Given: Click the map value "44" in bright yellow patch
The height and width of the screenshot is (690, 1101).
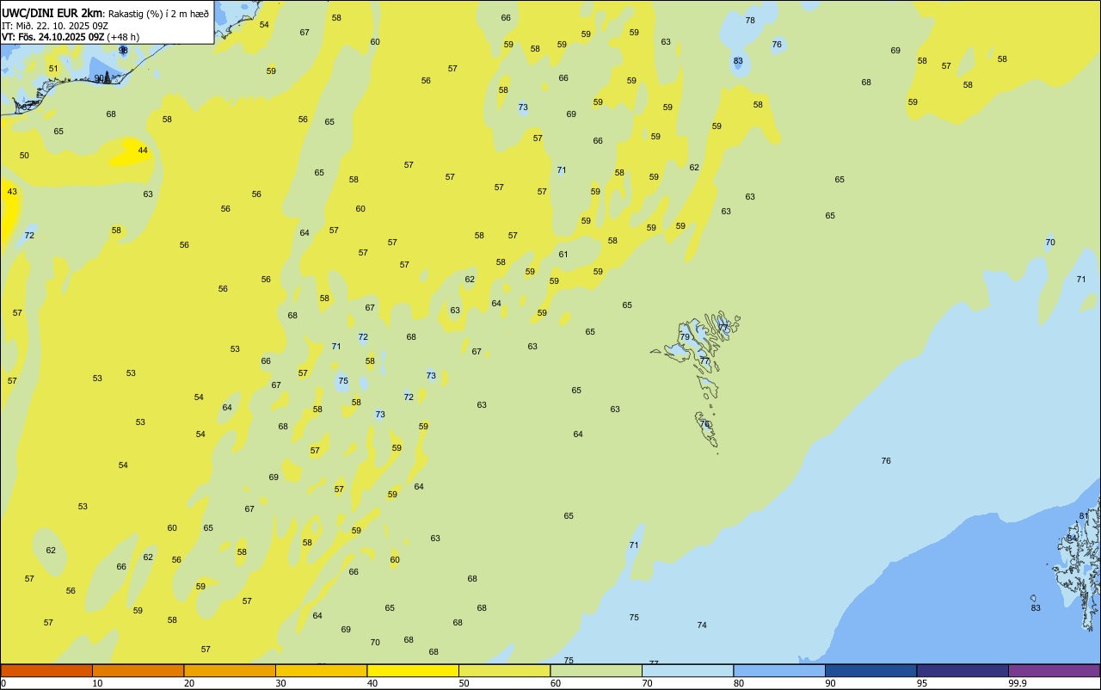Looking at the screenshot, I should pos(143,151).
